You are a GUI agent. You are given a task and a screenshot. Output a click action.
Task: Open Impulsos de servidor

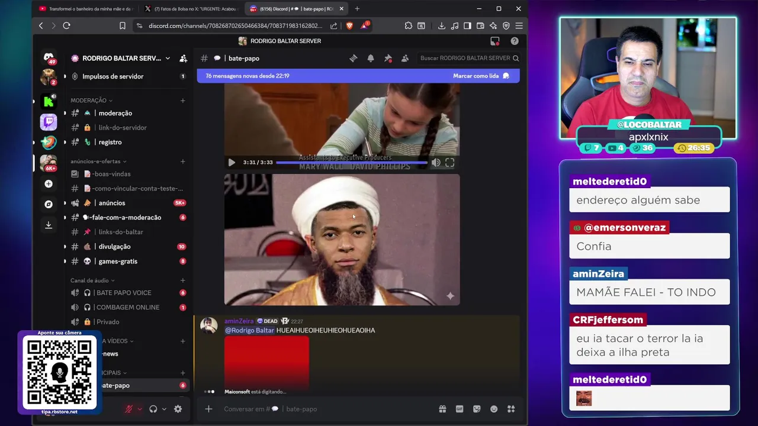(128, 76)
